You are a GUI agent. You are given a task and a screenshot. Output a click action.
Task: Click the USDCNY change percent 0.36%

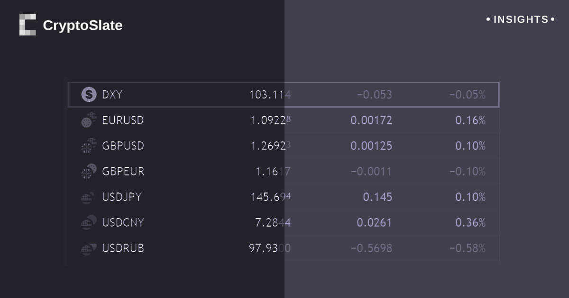click(470, 222)
